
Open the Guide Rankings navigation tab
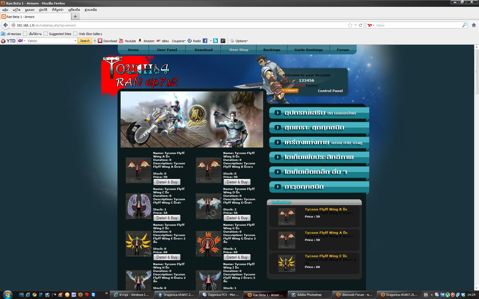308,50
